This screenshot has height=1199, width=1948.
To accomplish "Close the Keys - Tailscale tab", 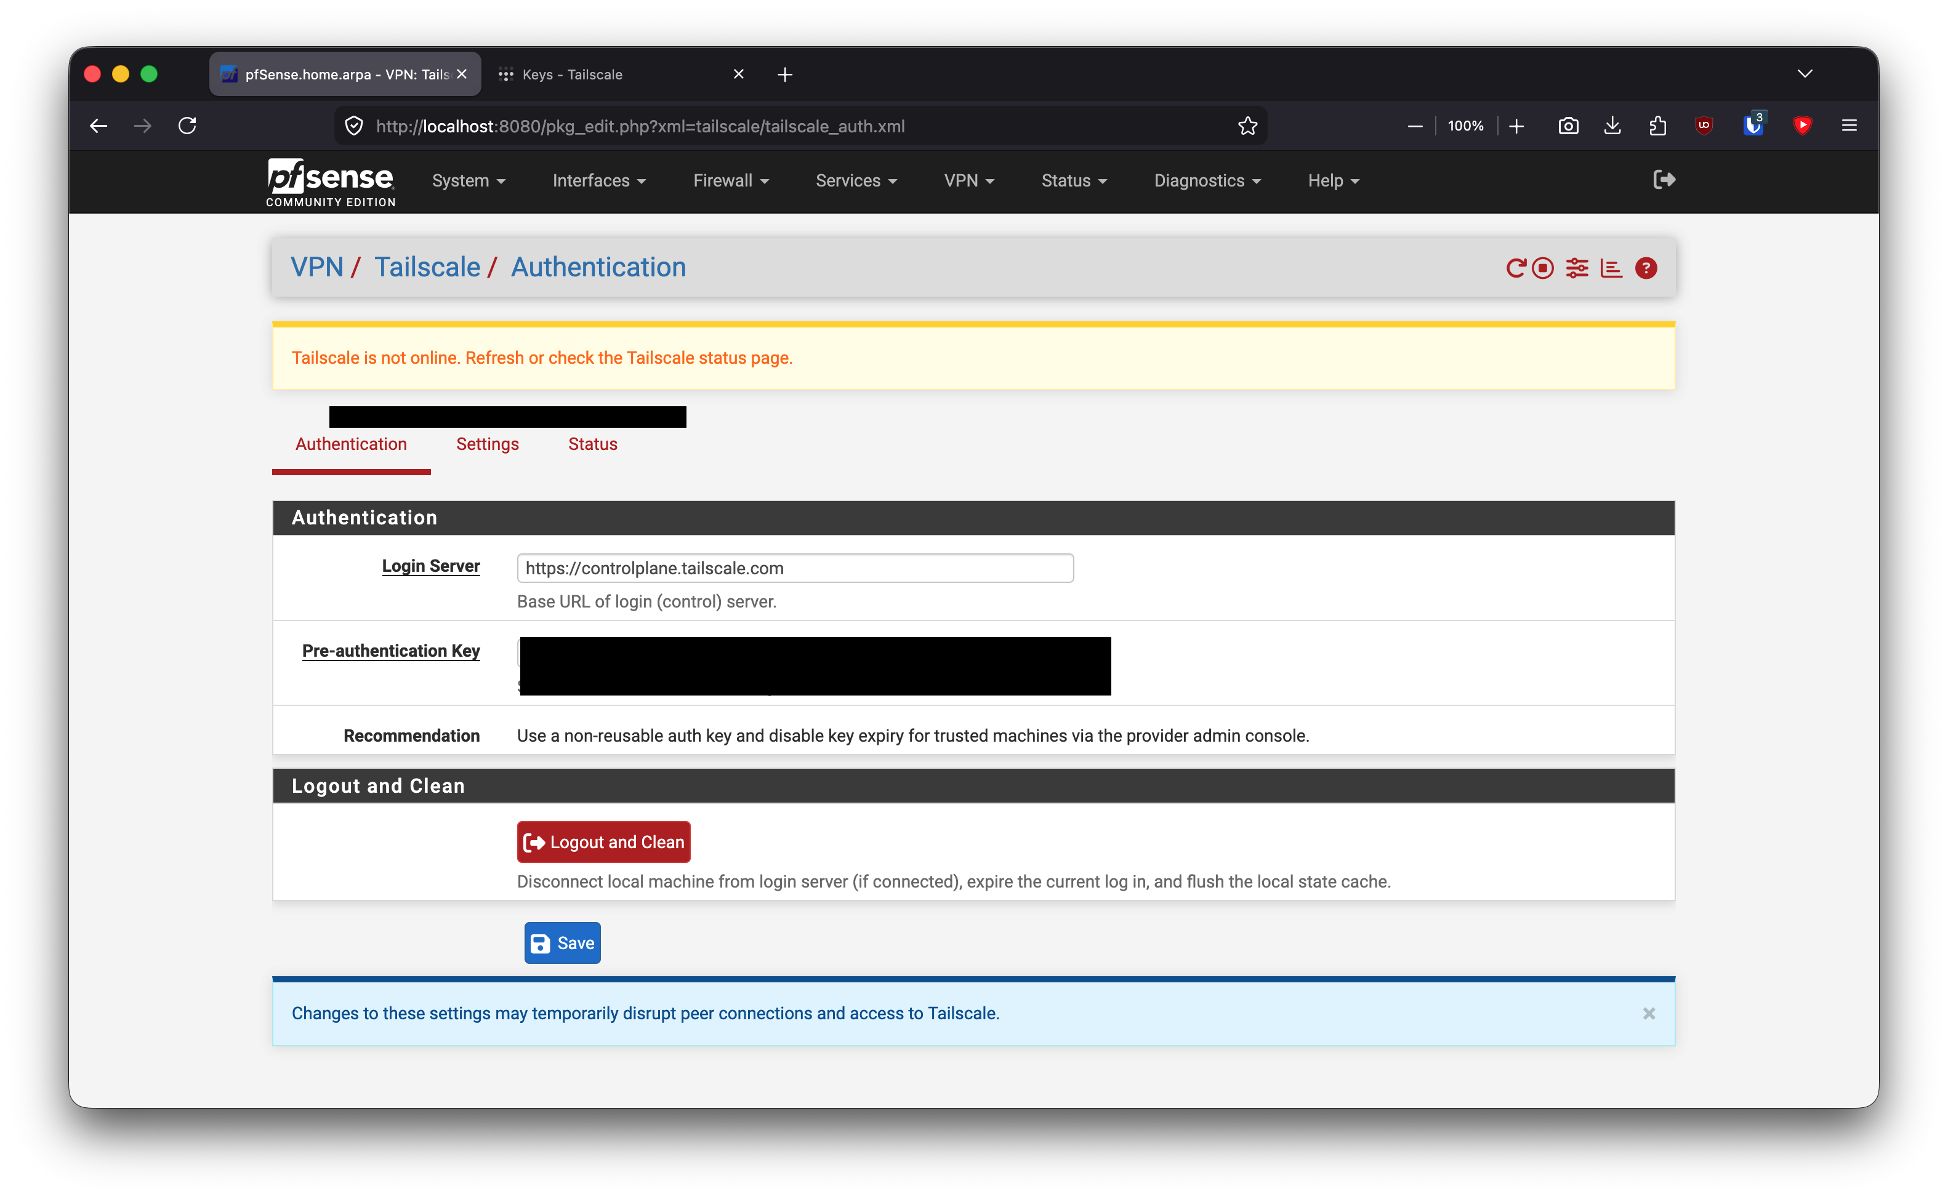I will tap(738, 74).
